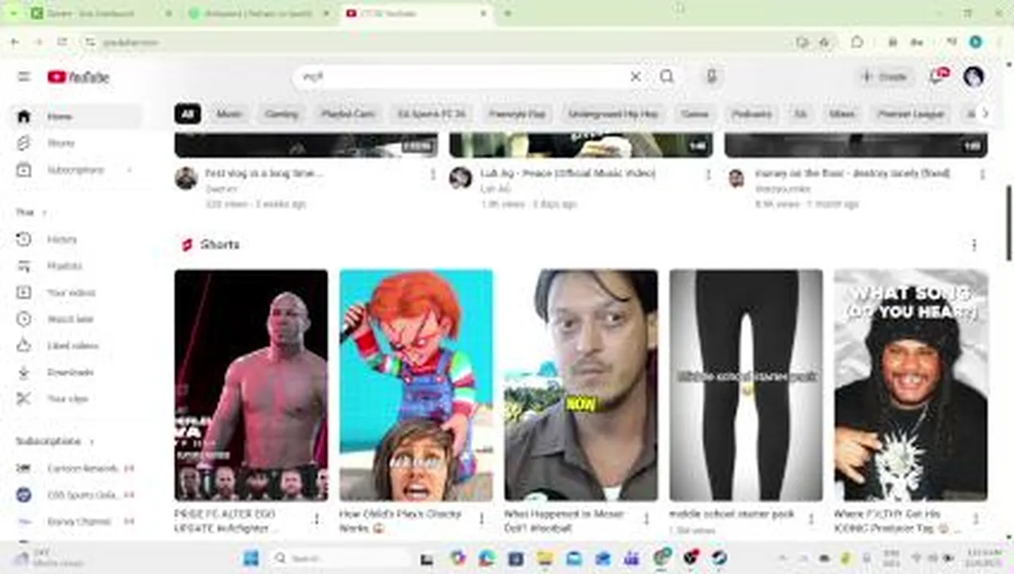Open 'Lub Jig - Peace (Official Music Video)' title

568,173
